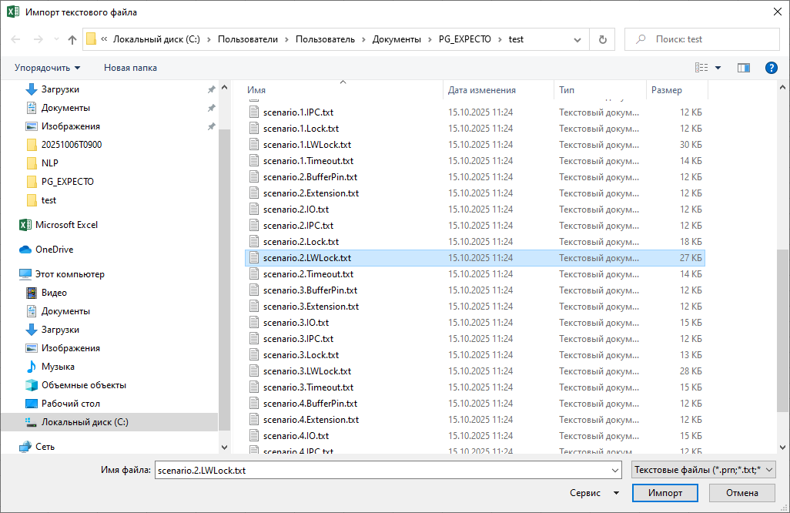Viewport: 790px width, 513px height.
Task: Click the Новая папка button
Action: 130,68
